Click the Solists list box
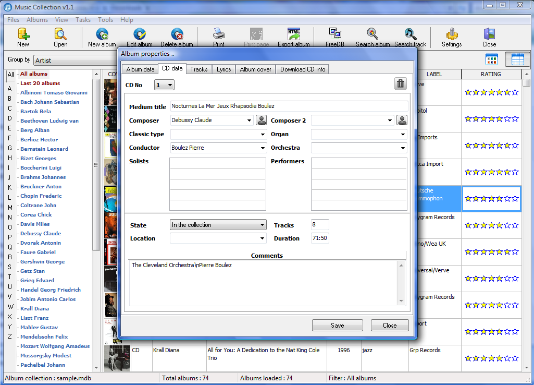534x385 pixels. click(218, 184)
